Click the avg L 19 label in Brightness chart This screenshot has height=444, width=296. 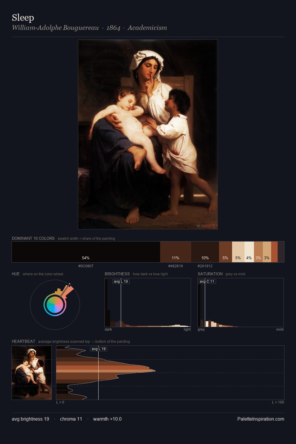(x=121, y=281)
